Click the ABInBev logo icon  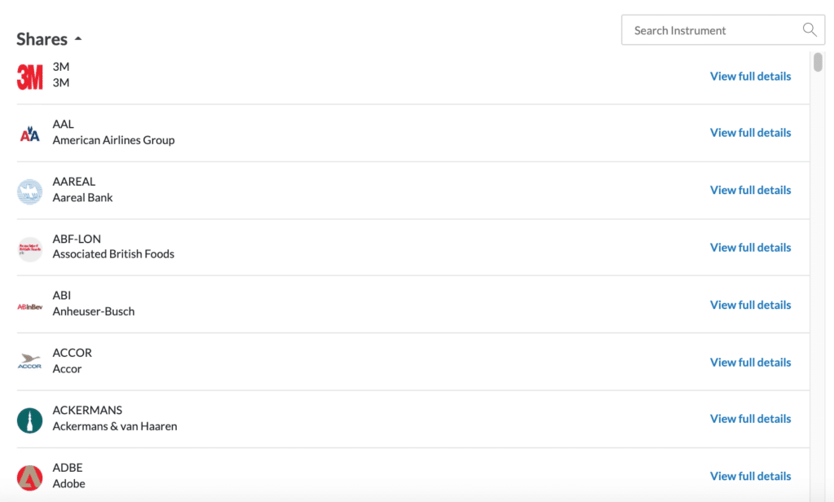click(30, 306)
